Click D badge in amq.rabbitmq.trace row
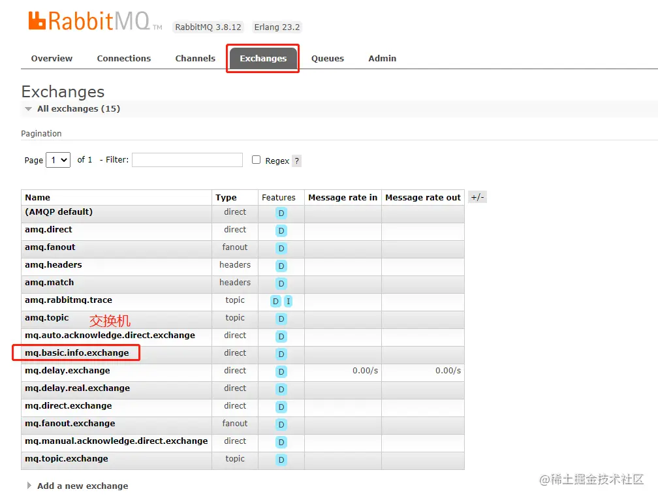The height and width of the screenshot is (500, 658). (x=275, y=301)
